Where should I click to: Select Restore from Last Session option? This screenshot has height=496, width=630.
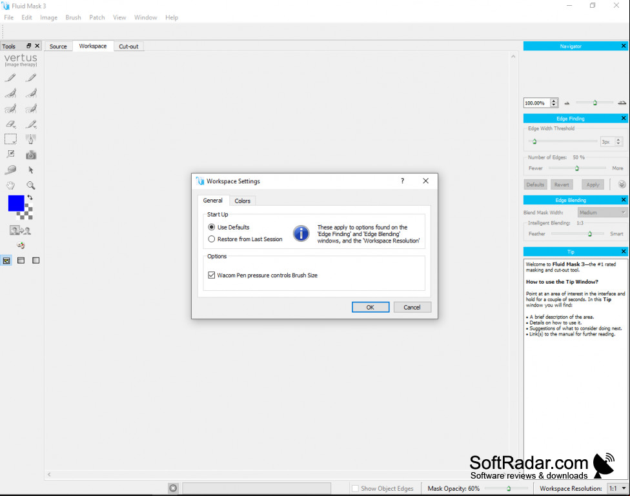pyautogui.click(x=245, y=239)
